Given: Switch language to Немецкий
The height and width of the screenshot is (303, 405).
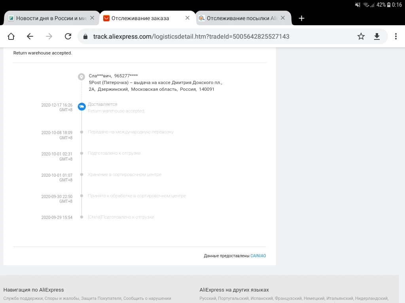Looking at the screenshot, I should (314, 298).
